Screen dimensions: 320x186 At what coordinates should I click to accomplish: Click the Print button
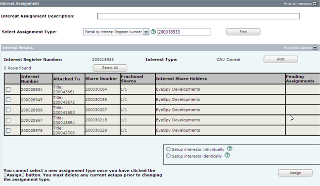281,59
